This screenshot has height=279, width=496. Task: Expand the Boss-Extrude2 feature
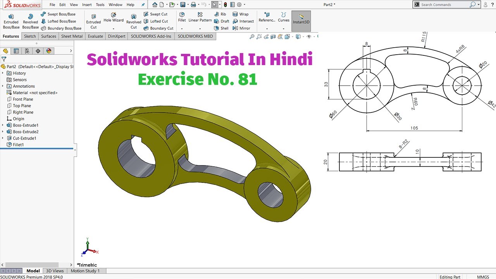point(3,132)
